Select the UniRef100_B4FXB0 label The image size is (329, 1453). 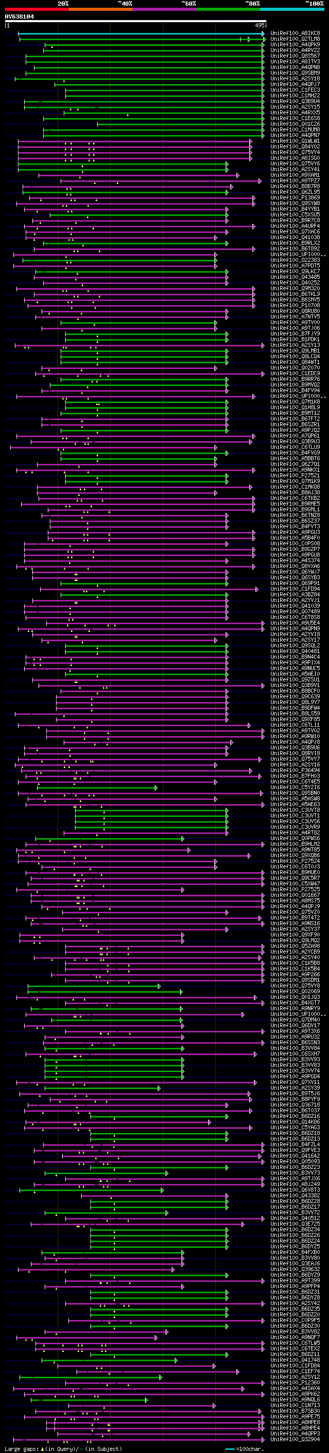(x=295, y=1251)
